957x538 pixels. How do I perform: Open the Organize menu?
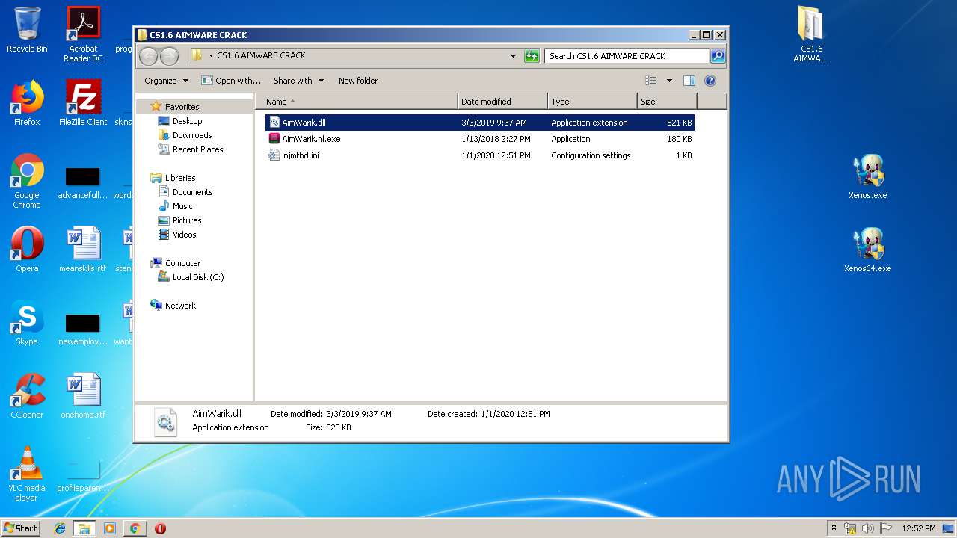[x=166, y=81]
